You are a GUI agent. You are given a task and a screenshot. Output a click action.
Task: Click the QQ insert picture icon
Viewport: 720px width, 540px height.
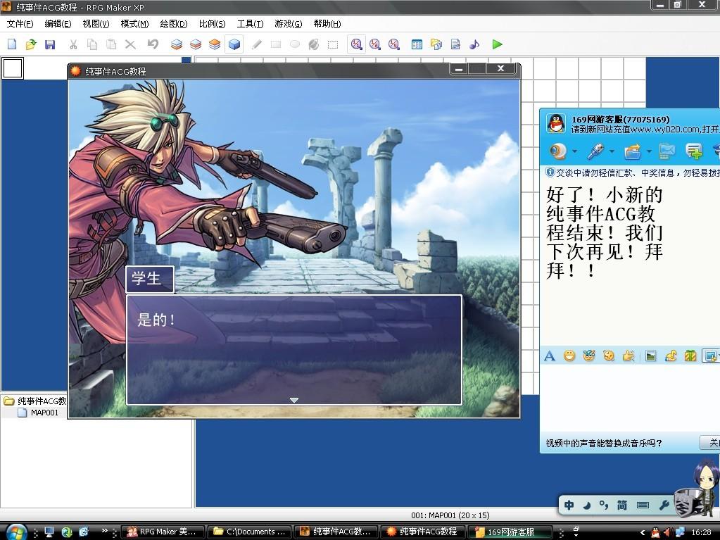(x=650, y=356)
